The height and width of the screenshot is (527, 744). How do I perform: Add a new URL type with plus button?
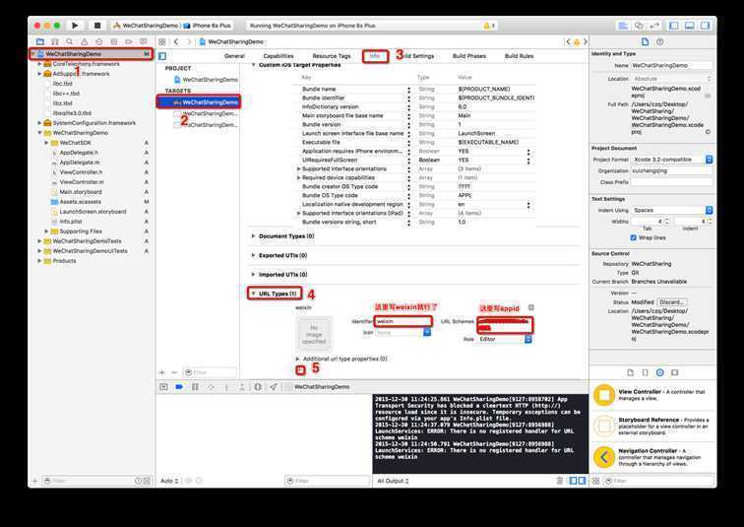pos(300,370)
